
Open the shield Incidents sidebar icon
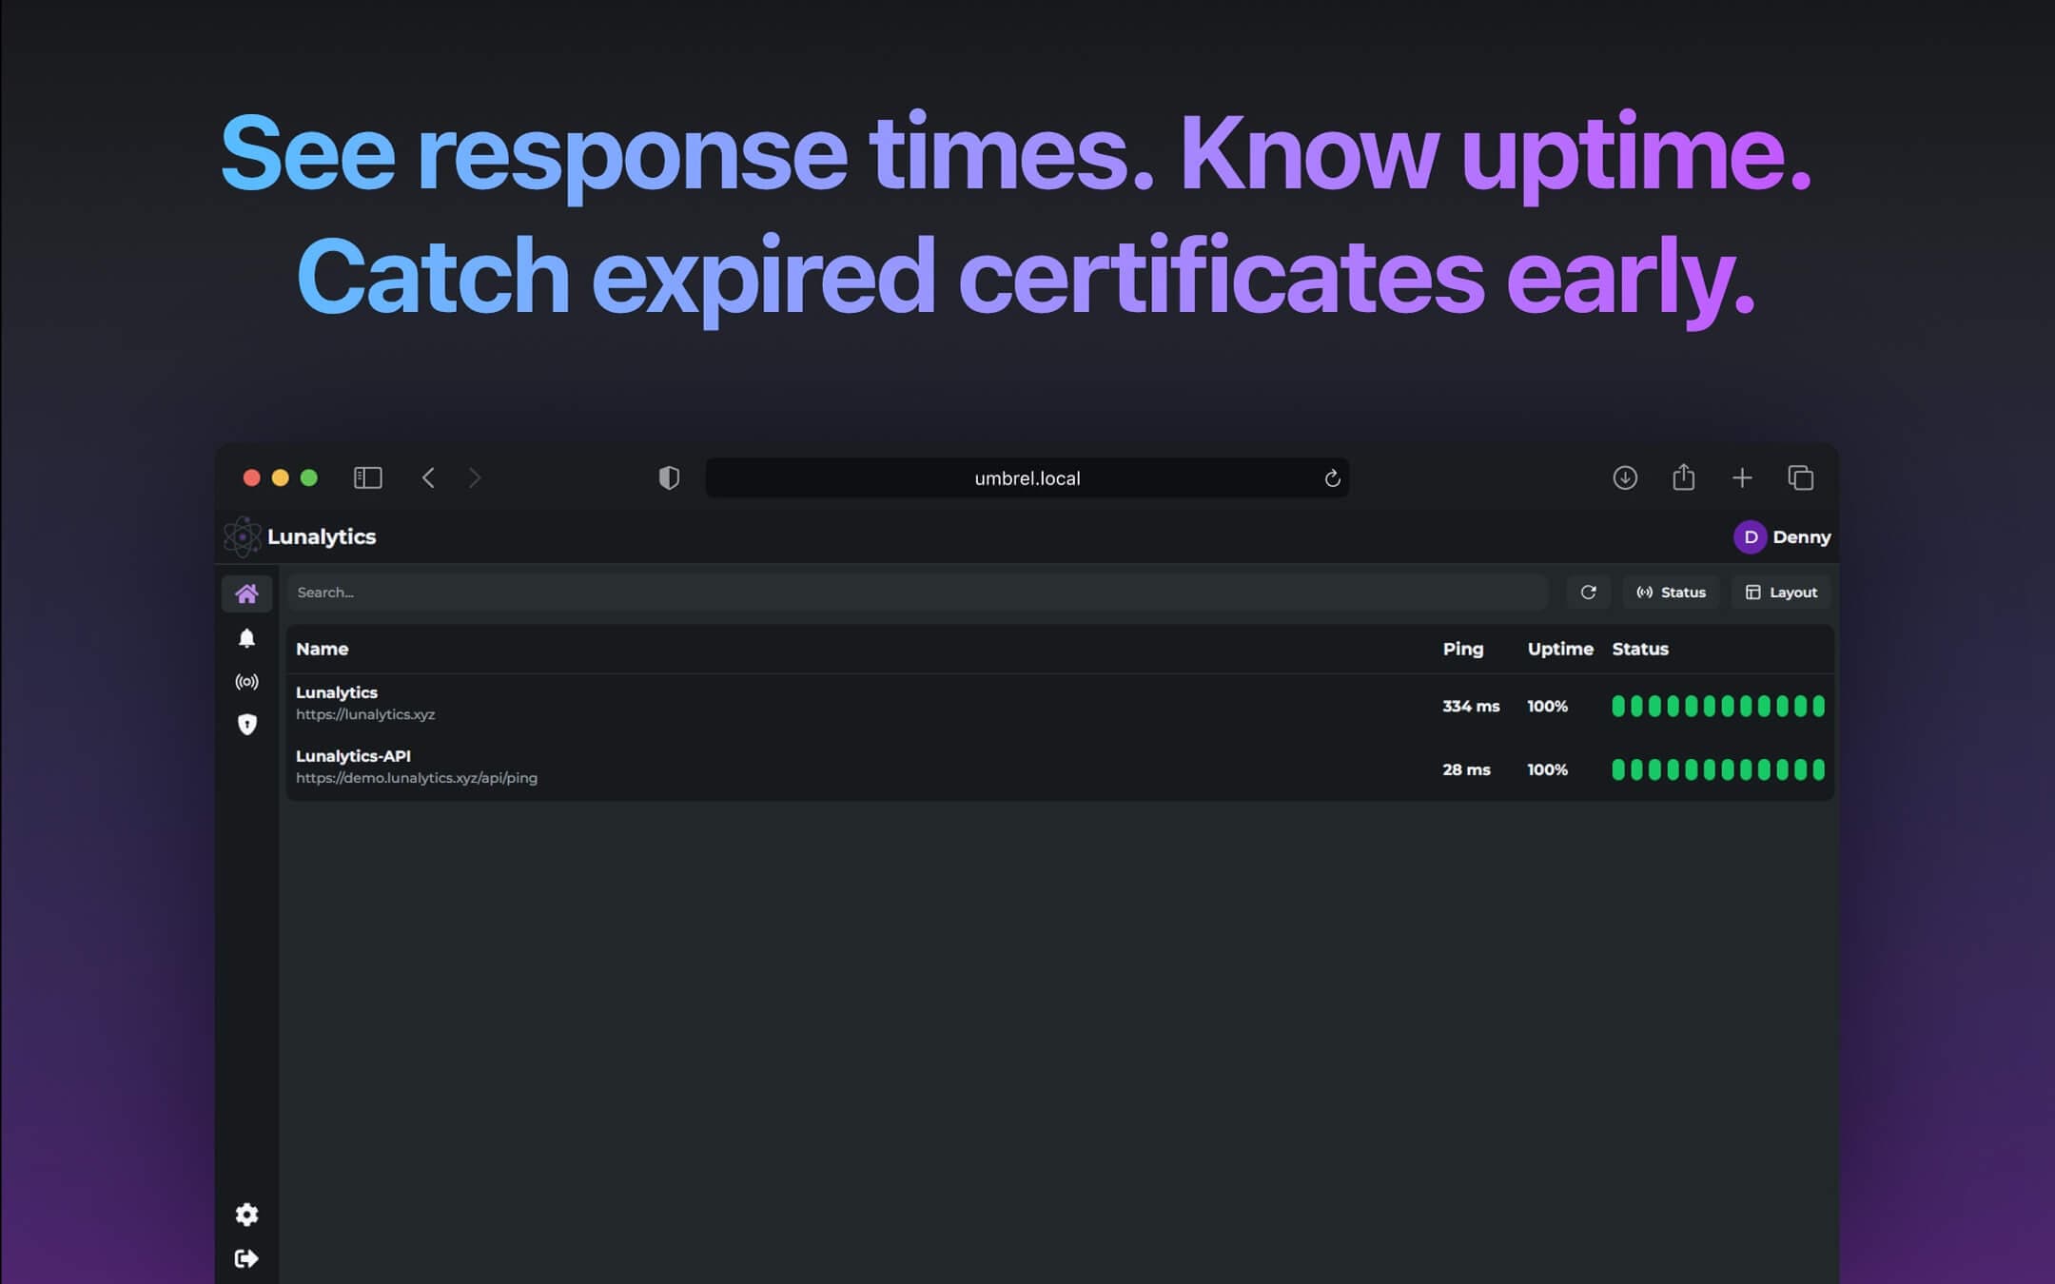pos(246,725)
